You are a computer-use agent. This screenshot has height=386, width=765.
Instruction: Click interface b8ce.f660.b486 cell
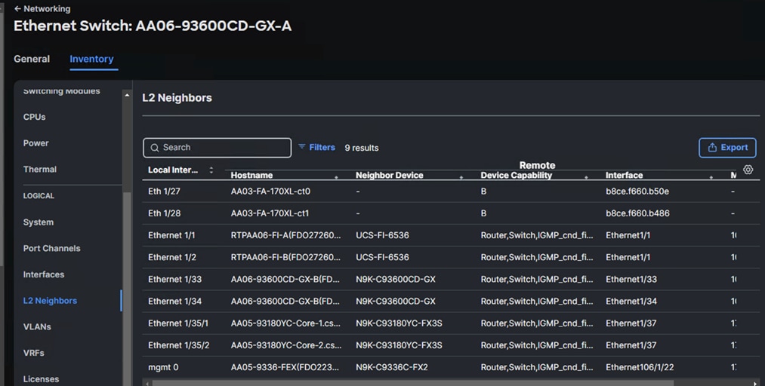point(637,213)
